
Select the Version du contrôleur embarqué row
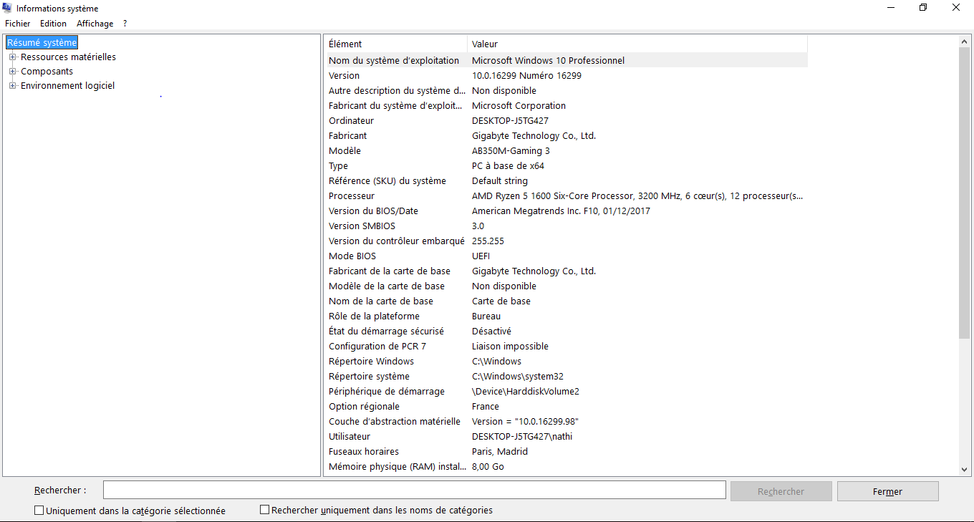point(566,241)
